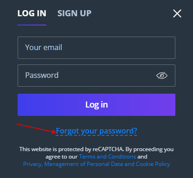Read Management of Personal Data policy link
The image size is (193, 178).
(x=96, y=164)
